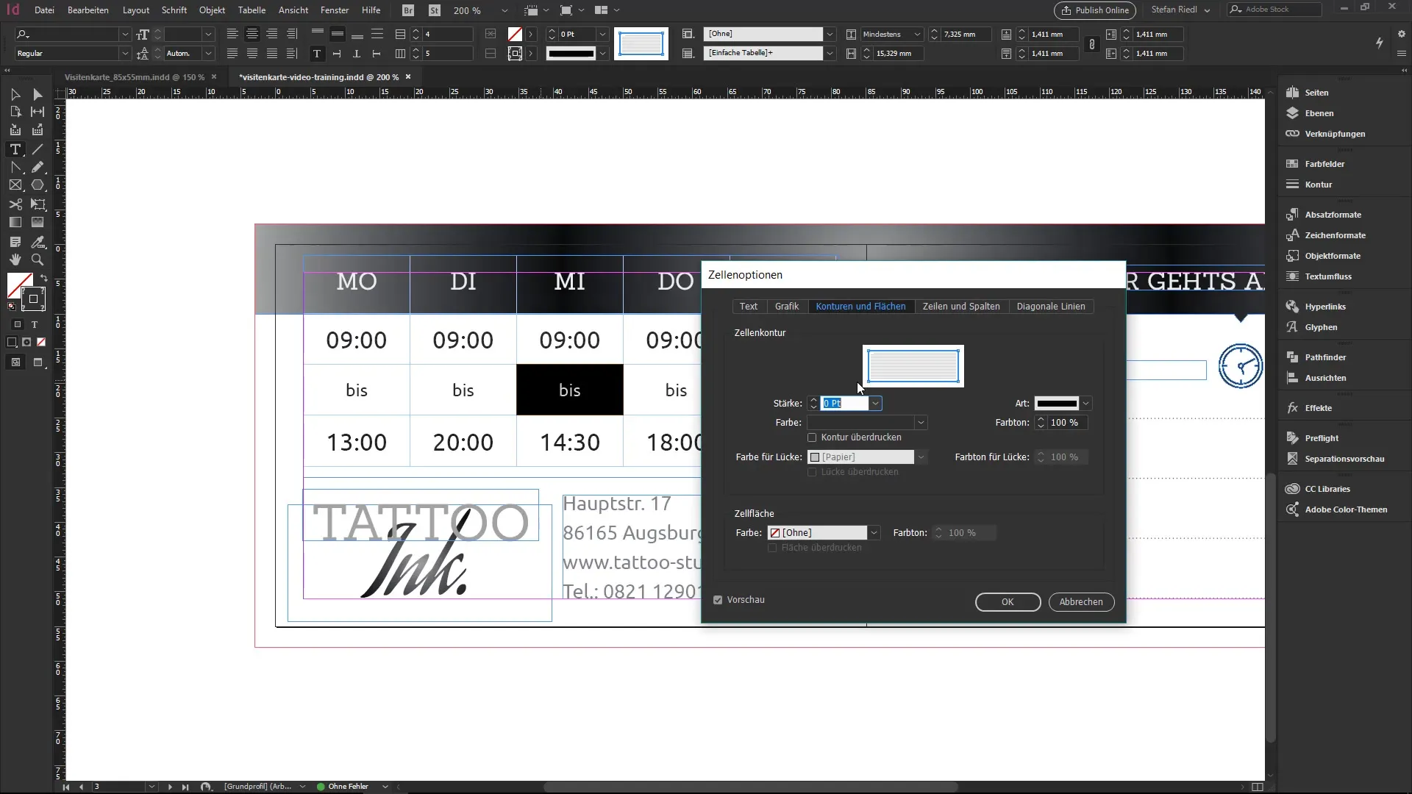Open the Objekt menu
The image size is (1412, 794).
(212, 10)
